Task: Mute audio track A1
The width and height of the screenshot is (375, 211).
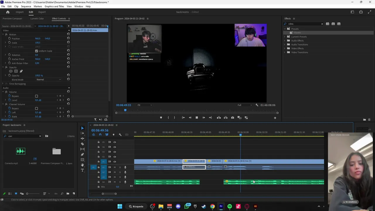Action: pyautogui.click(x=115, y=167)
